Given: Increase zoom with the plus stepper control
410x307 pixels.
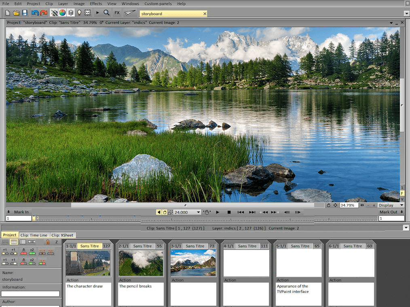Looking at the screenshot, I should point(374,205).
